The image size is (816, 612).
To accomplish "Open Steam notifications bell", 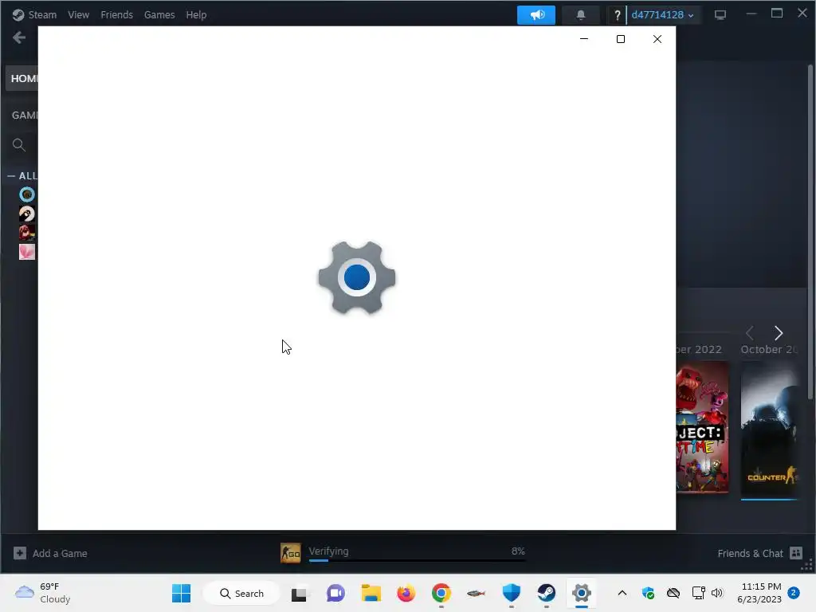I will (x=581, y=14).
